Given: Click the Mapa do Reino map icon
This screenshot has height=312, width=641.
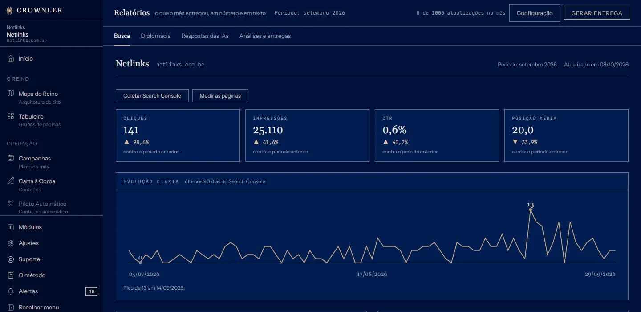Looking at the screenshot, I should tap(11, 94).
